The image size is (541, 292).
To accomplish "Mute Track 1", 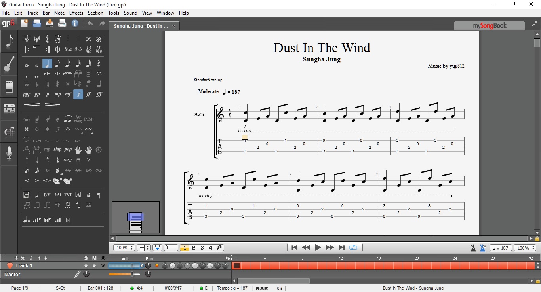I will click(94, 265).
